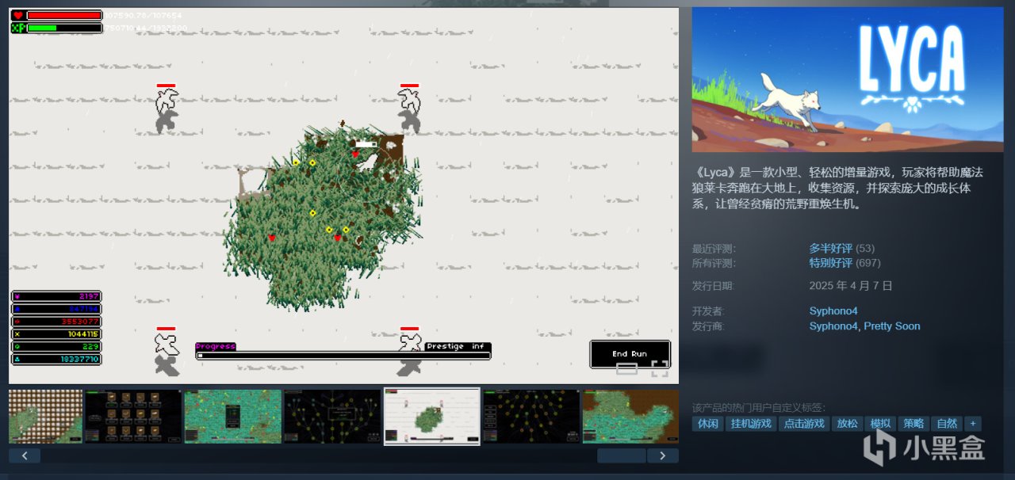The image size is (1015, 480).
Task: Select the 自然 tag
Action: coord(946,424)
